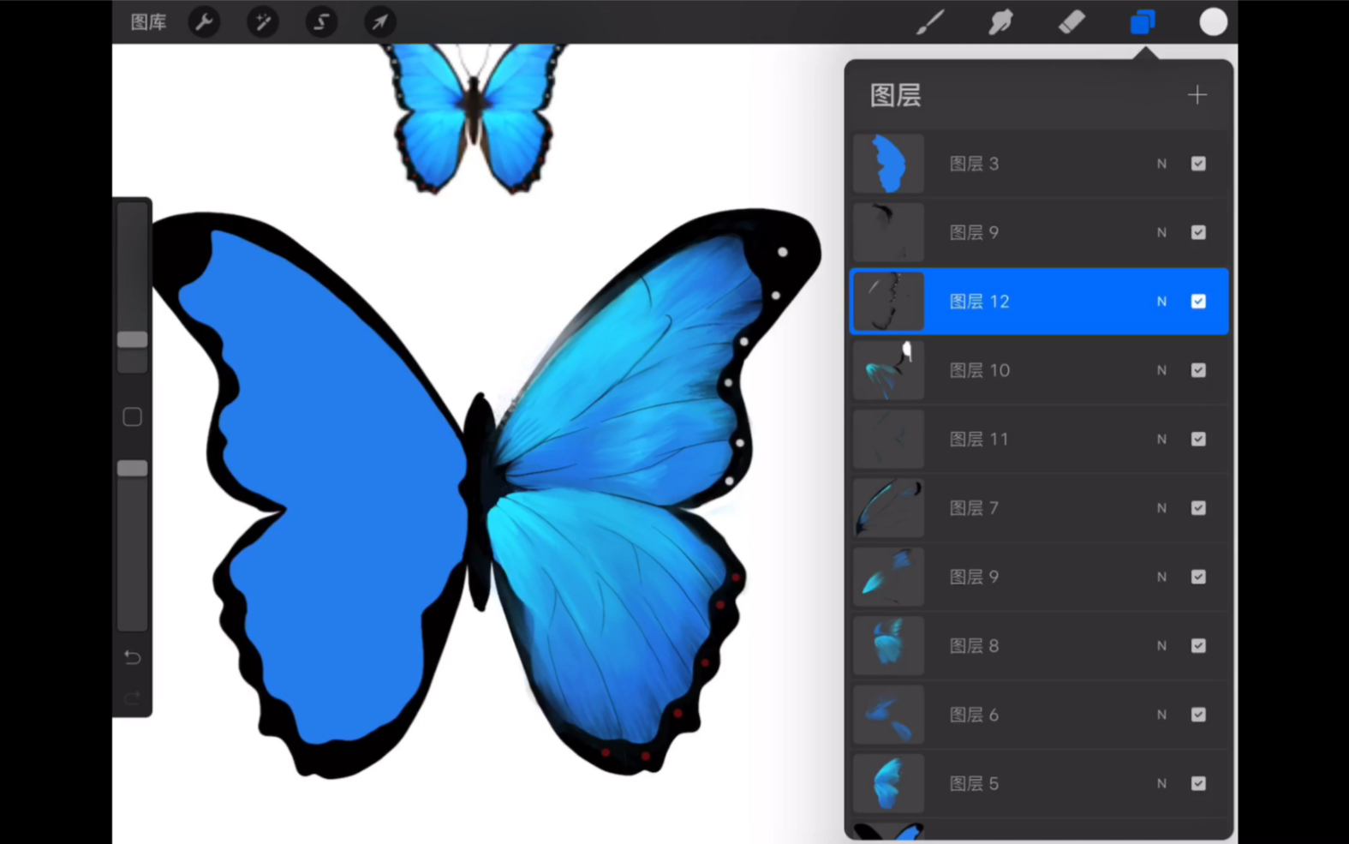Undo the last action
1349x844 pixels.
click(x=132, y=657)
